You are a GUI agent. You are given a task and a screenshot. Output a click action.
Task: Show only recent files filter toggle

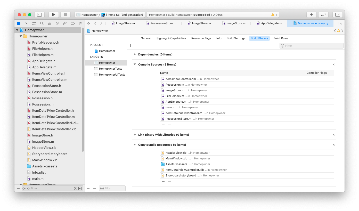tap(76, 188)
